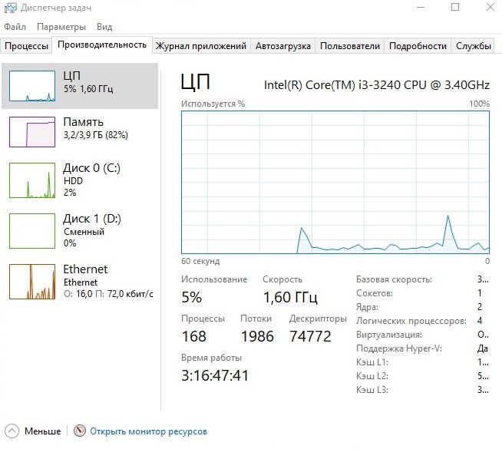
Task: Click the Виртуализация label
Action: point(389,335)
